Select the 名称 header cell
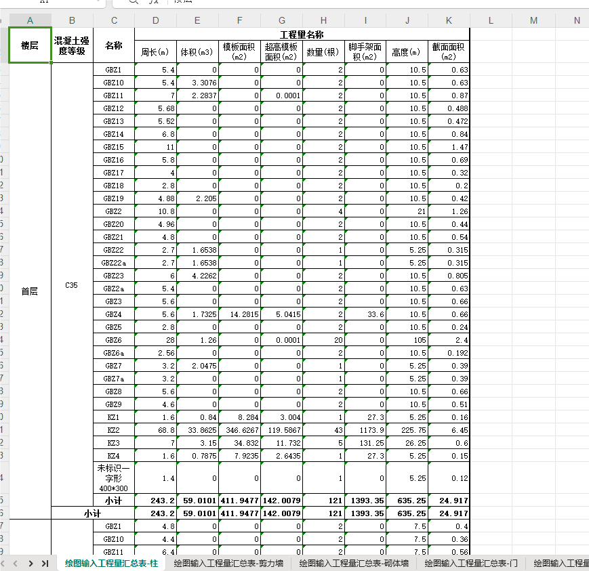This screenshot has width=589, height=571. pyautogui.click(x=114, y=45)
